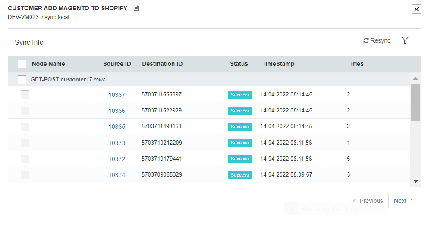Sort by Destination ID column header

tap(162, 64)
